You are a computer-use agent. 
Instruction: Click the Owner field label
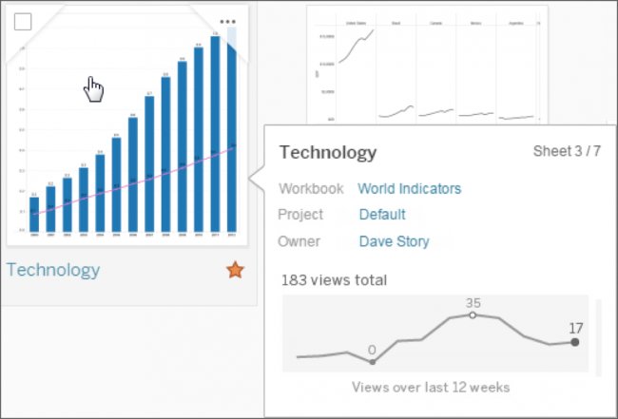[x=299, y=241]
